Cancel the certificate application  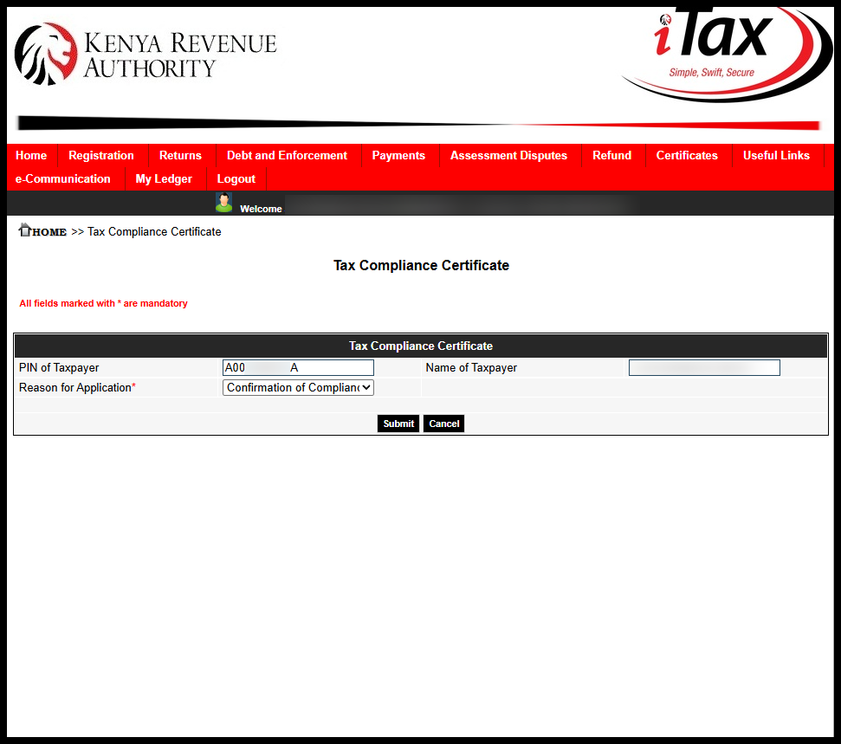tap(443, 424)
